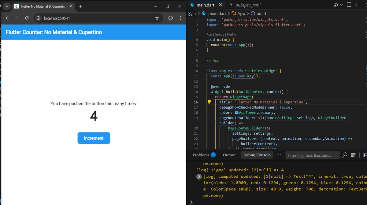The image size is (367, 205).
Task: Click 'const App({super.key});' line
Action: point(235,76)
